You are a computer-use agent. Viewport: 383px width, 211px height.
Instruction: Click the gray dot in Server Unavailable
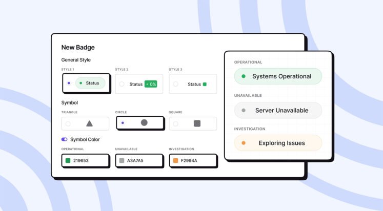pyautogui.click(x=243, y=110)
